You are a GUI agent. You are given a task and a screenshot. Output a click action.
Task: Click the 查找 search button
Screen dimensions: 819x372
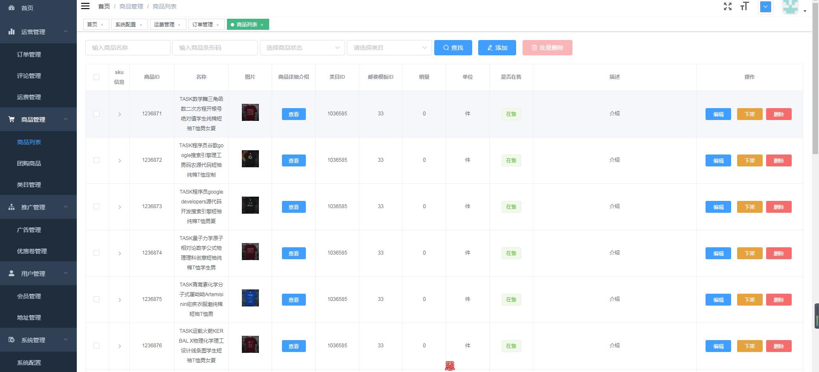[453, 48]
